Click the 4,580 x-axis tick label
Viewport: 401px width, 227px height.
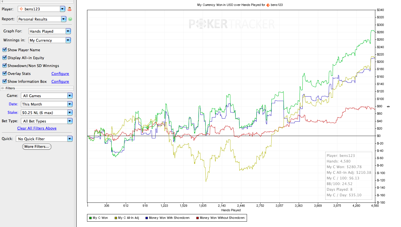375,206
